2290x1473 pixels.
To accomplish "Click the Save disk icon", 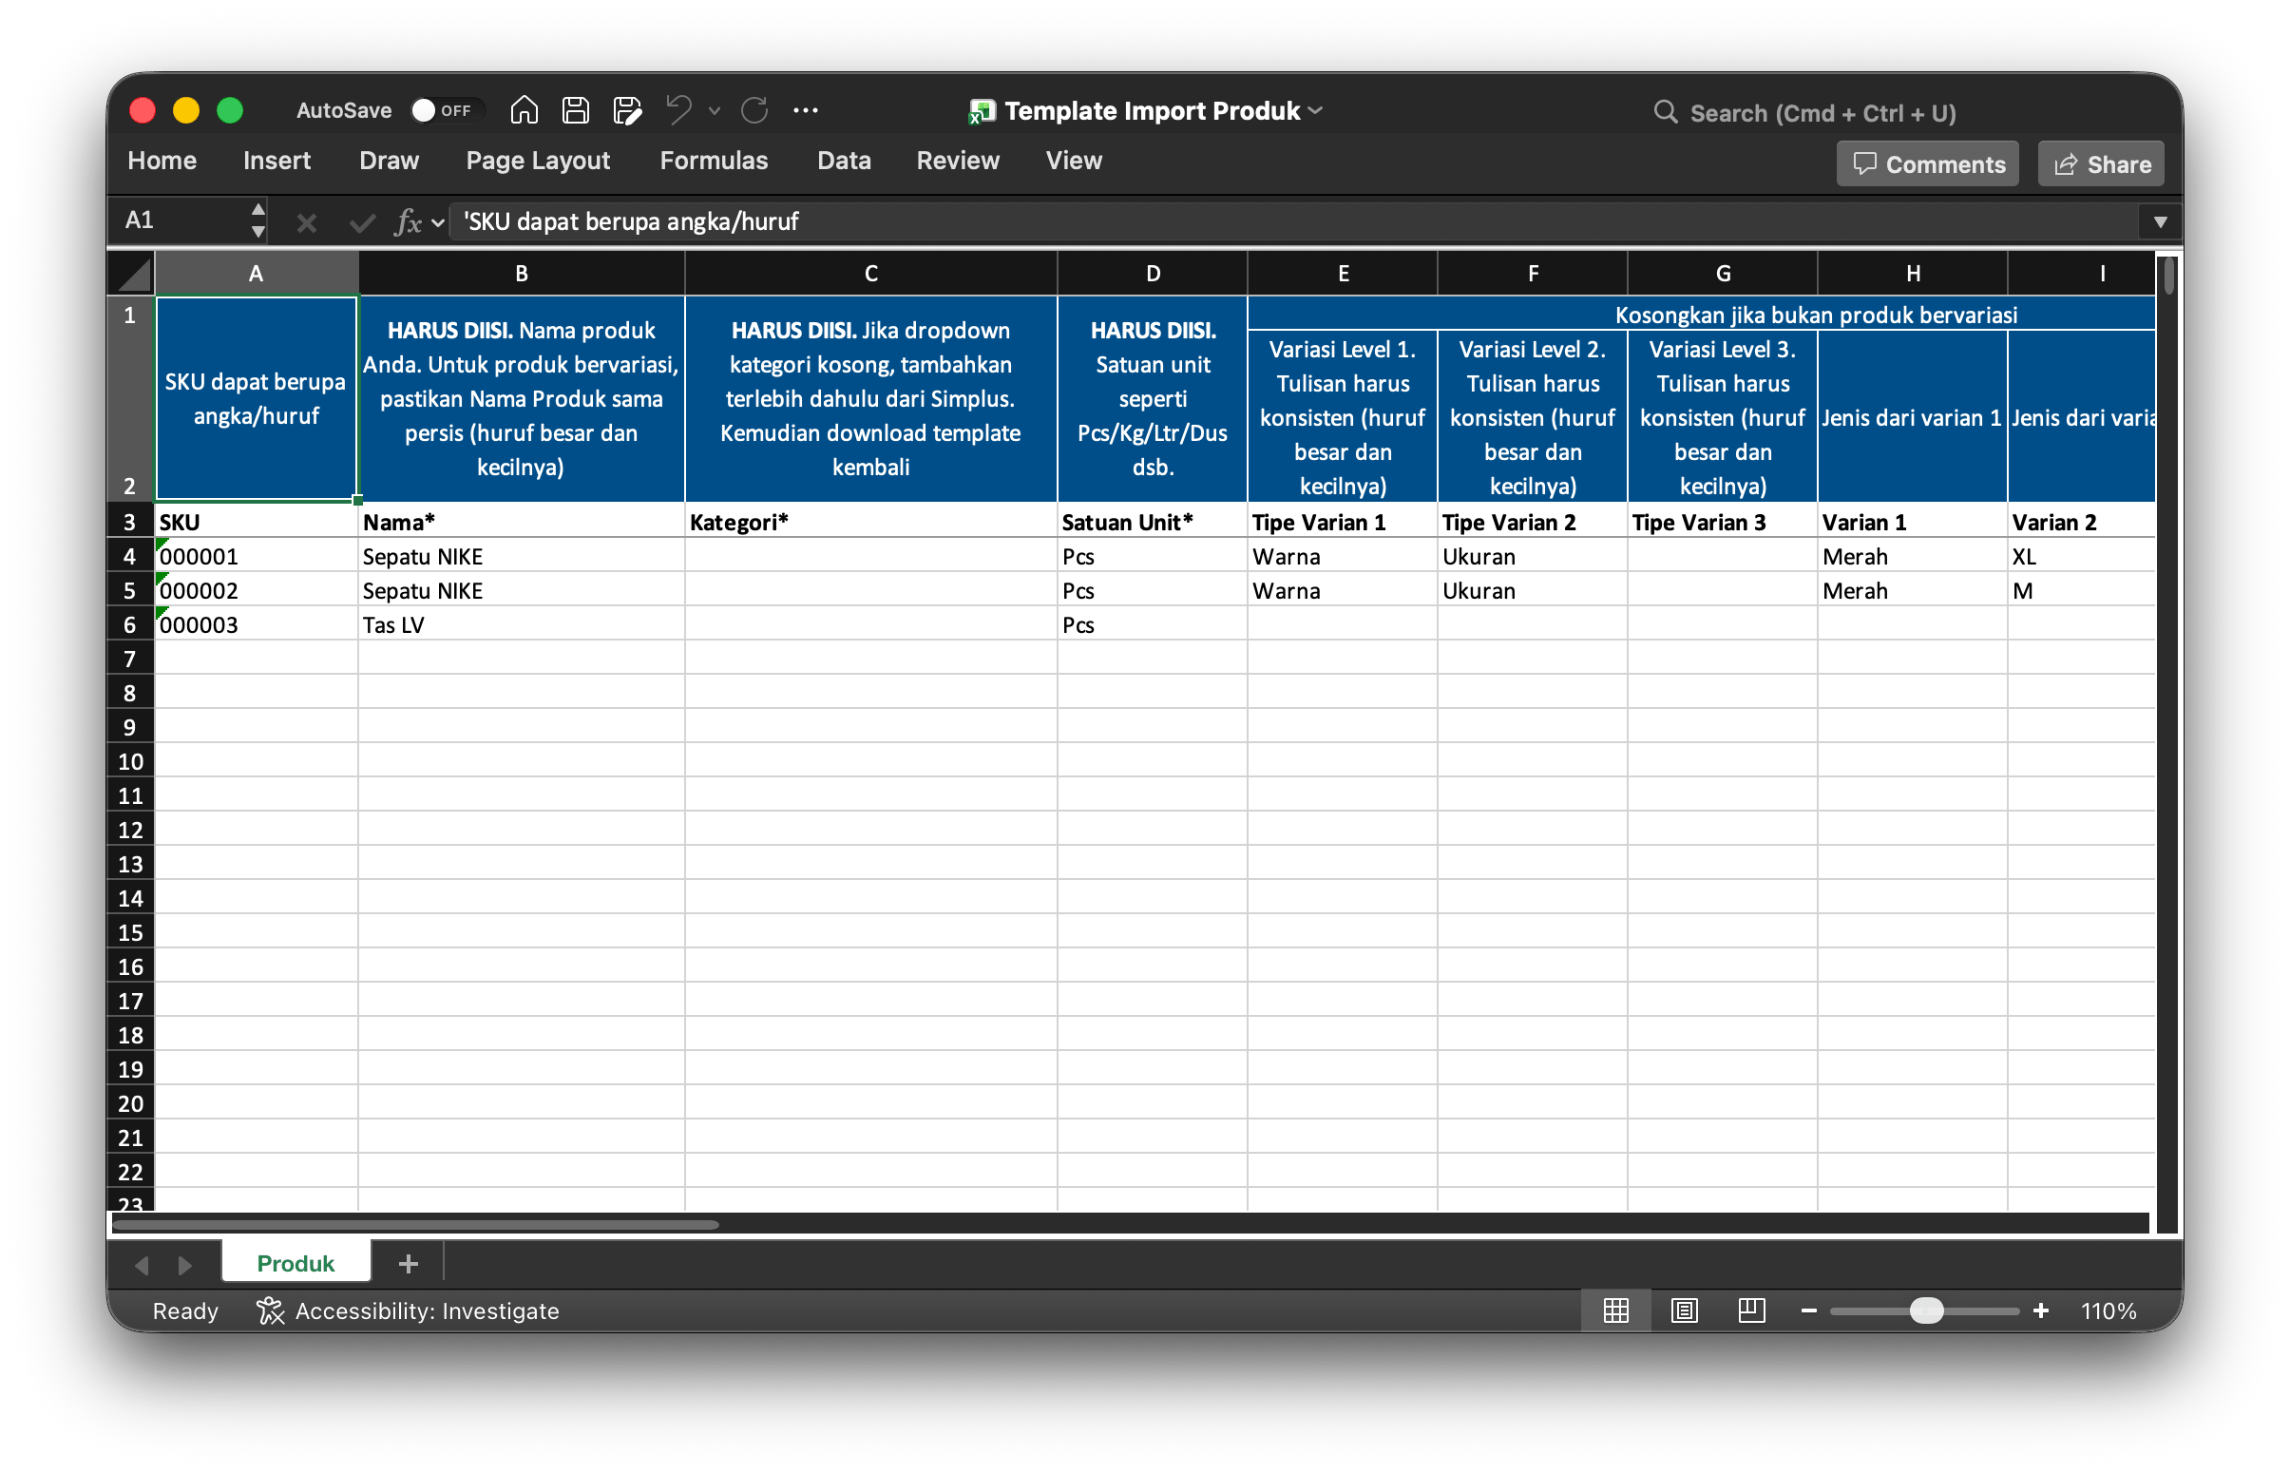I will [575, 110].
